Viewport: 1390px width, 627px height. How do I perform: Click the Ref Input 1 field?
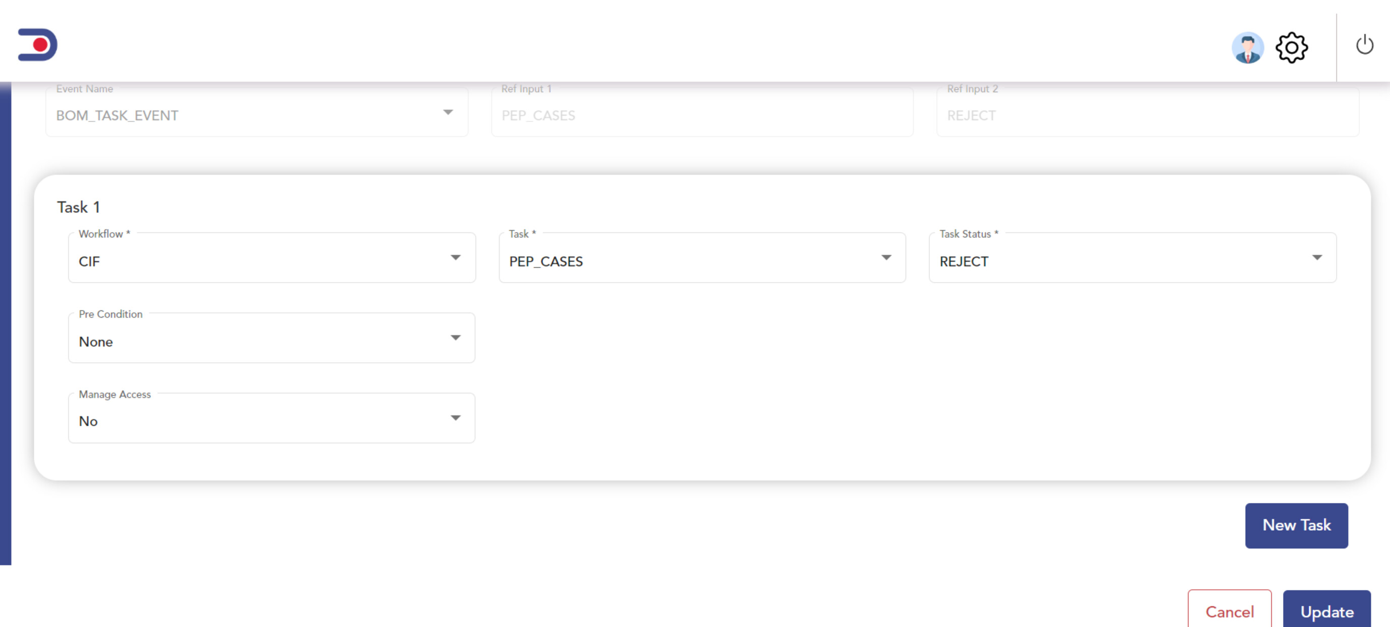click(702, 112)
